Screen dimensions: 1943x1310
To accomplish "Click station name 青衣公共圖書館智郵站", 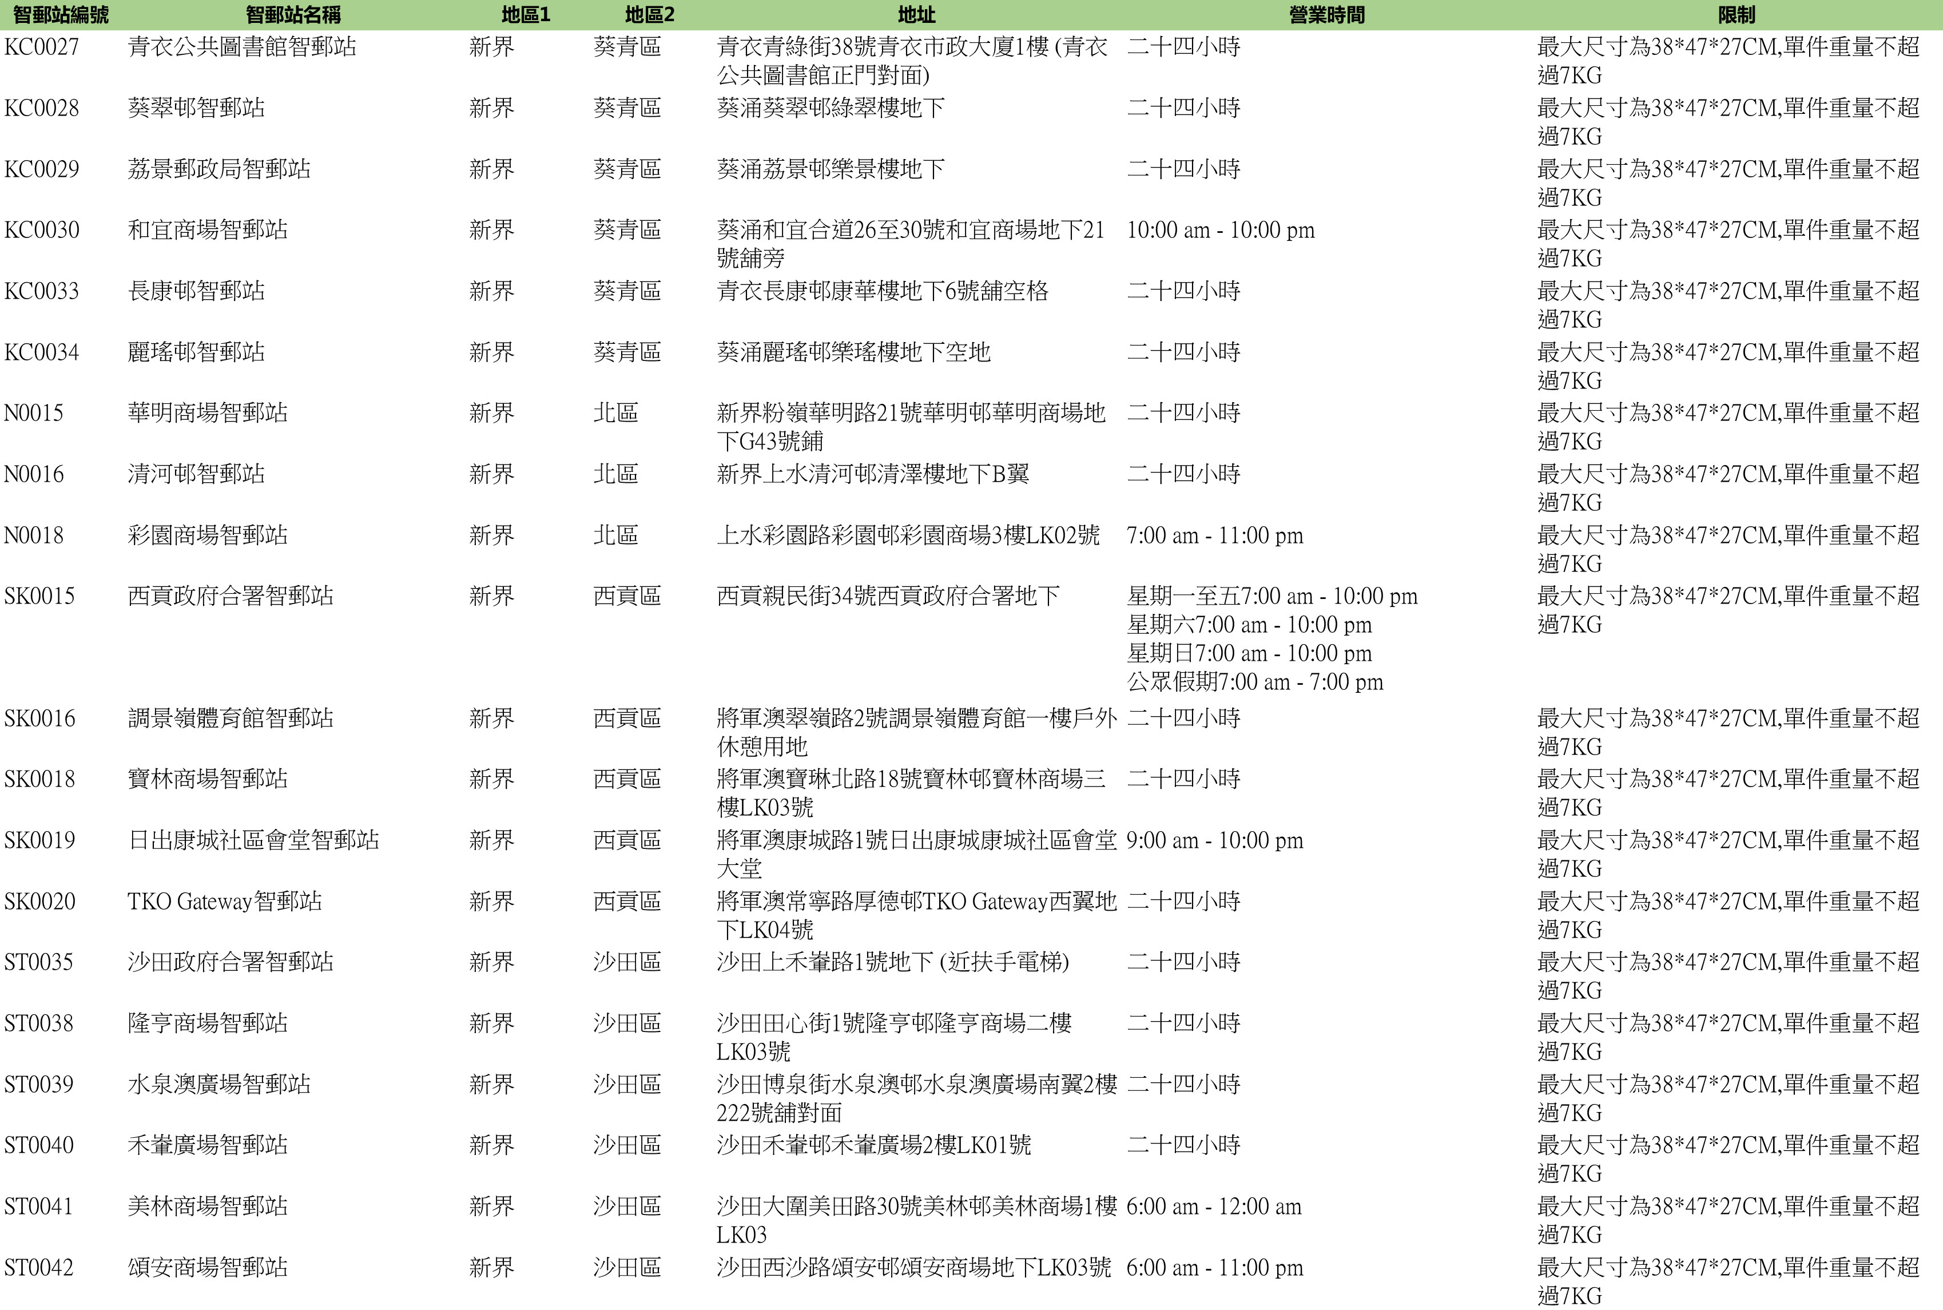I will click(x=243, y=47).
